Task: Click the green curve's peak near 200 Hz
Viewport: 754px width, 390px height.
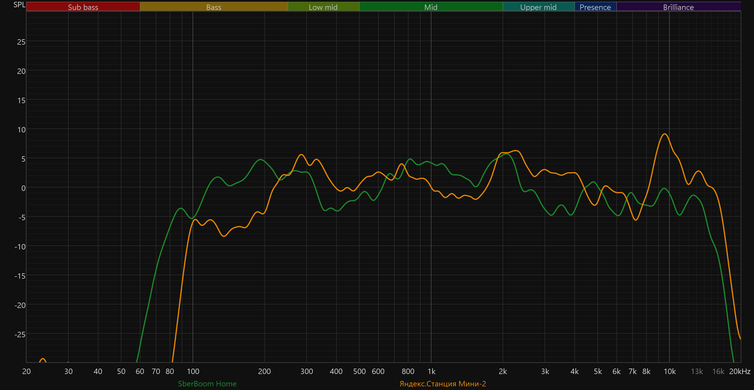Action: click(261, 160)
